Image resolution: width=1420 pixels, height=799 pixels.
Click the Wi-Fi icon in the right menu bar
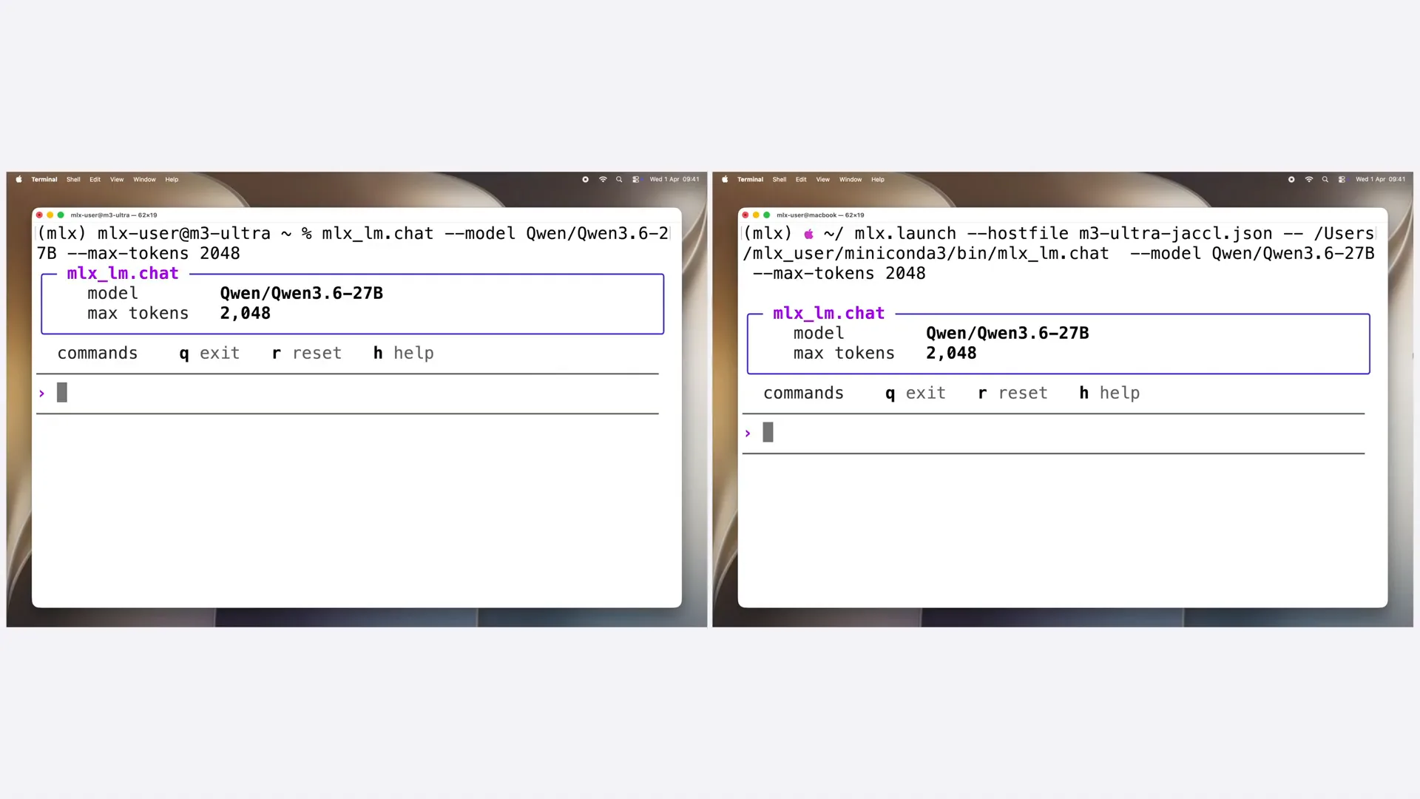point(1309,179)
